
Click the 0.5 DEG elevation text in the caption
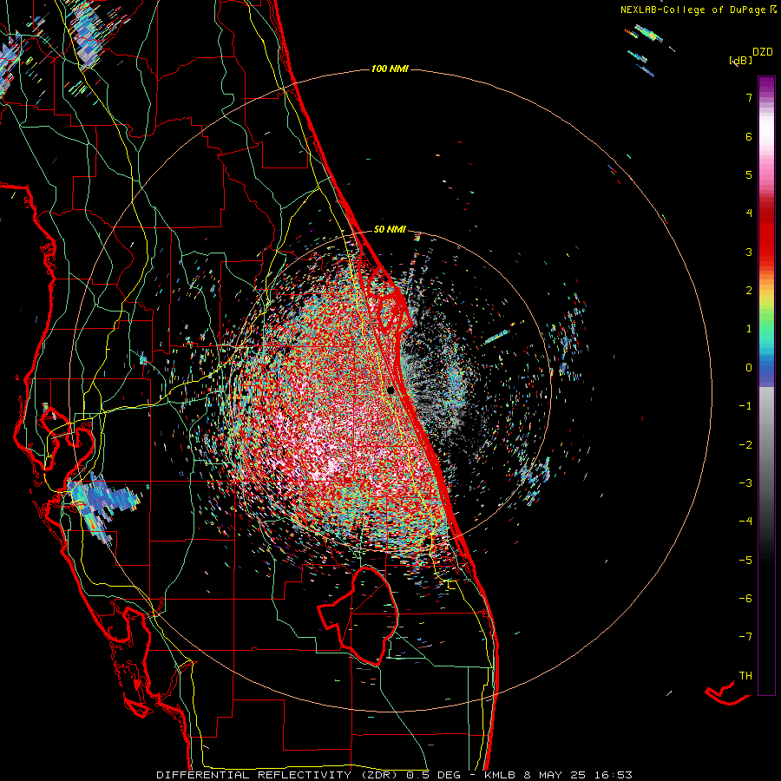tap(433, 775)
